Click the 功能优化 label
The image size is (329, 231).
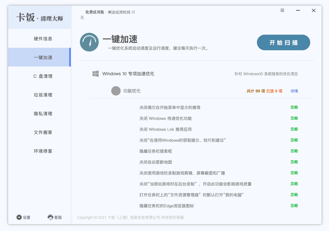(x=132, y=91)
